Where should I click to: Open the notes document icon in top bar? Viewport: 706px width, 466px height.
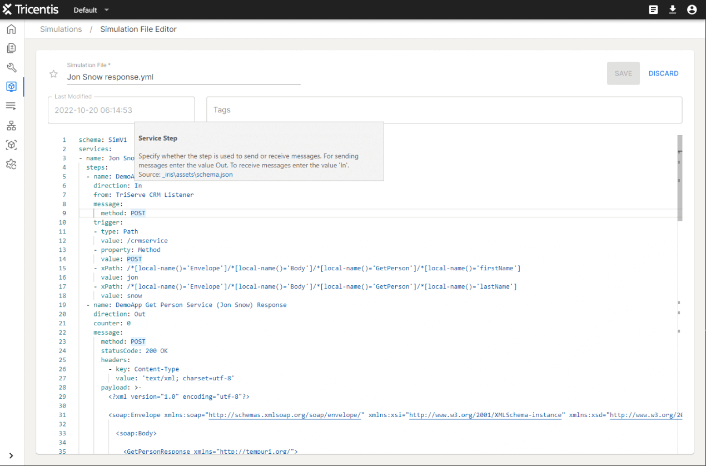click(x=654, y=9)
